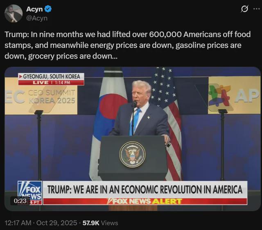Click the Acyn display name

point(34,9)
